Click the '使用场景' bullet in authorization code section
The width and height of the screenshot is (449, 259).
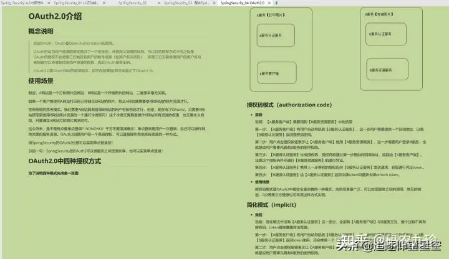(x=262, y=182)
